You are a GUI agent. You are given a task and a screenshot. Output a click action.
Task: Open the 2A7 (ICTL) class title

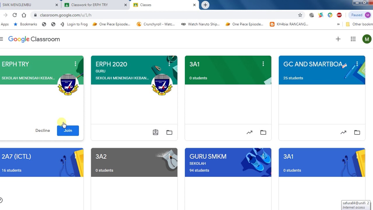pyautogui.click(x=16, y=157)
